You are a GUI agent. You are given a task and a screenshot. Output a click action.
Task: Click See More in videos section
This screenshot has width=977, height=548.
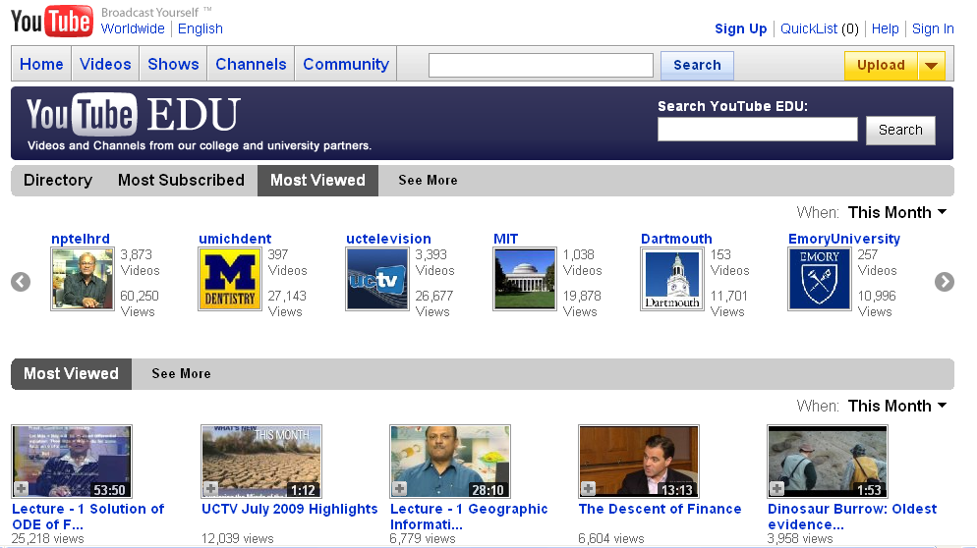coord(181,373)
